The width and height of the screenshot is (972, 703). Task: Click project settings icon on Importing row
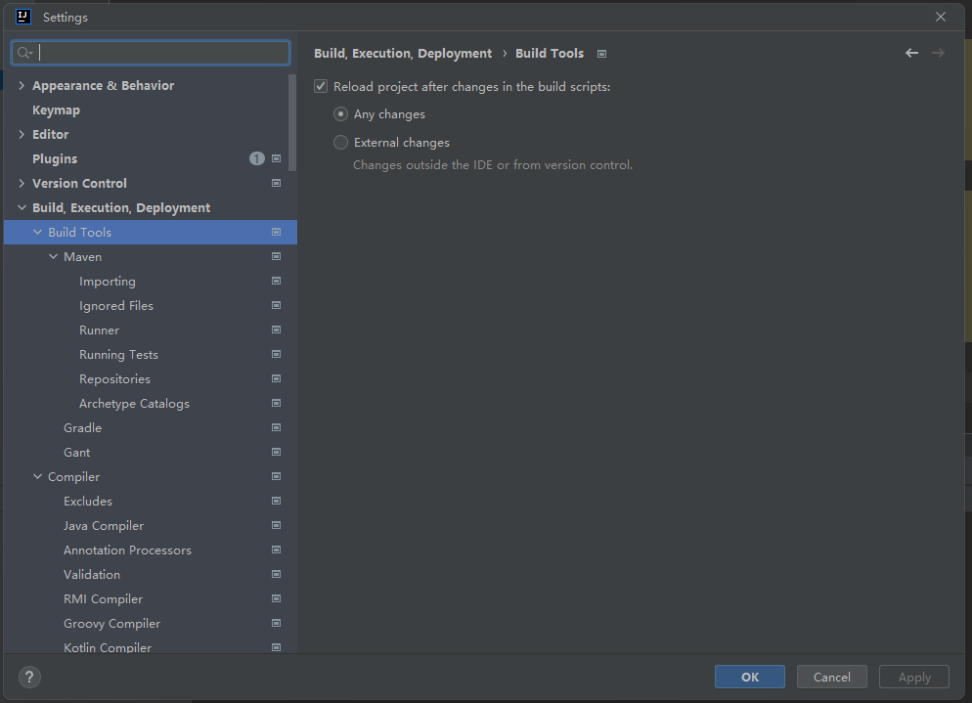pos(277,281)
